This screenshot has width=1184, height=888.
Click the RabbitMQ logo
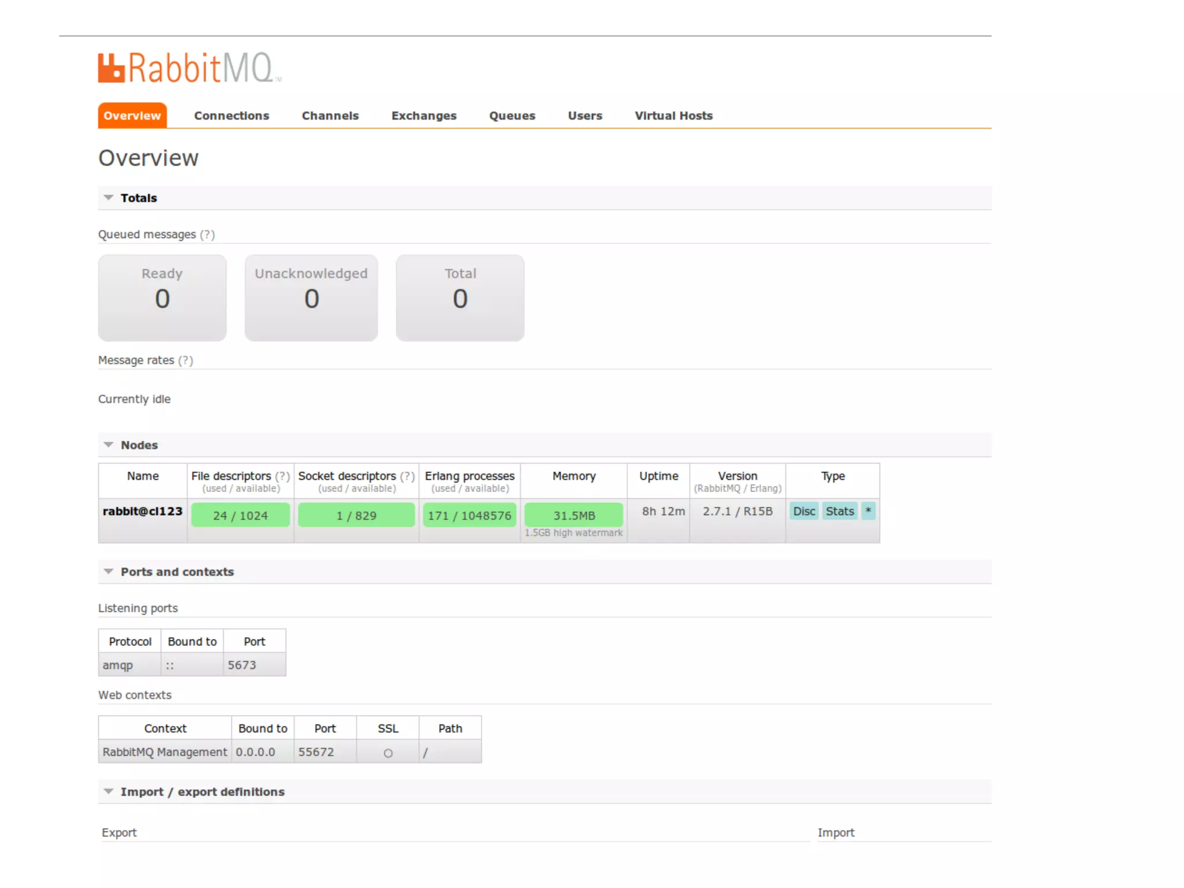pos(189,68)
